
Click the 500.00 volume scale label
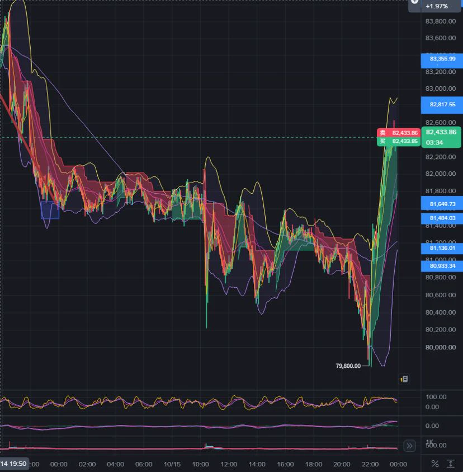436,445
